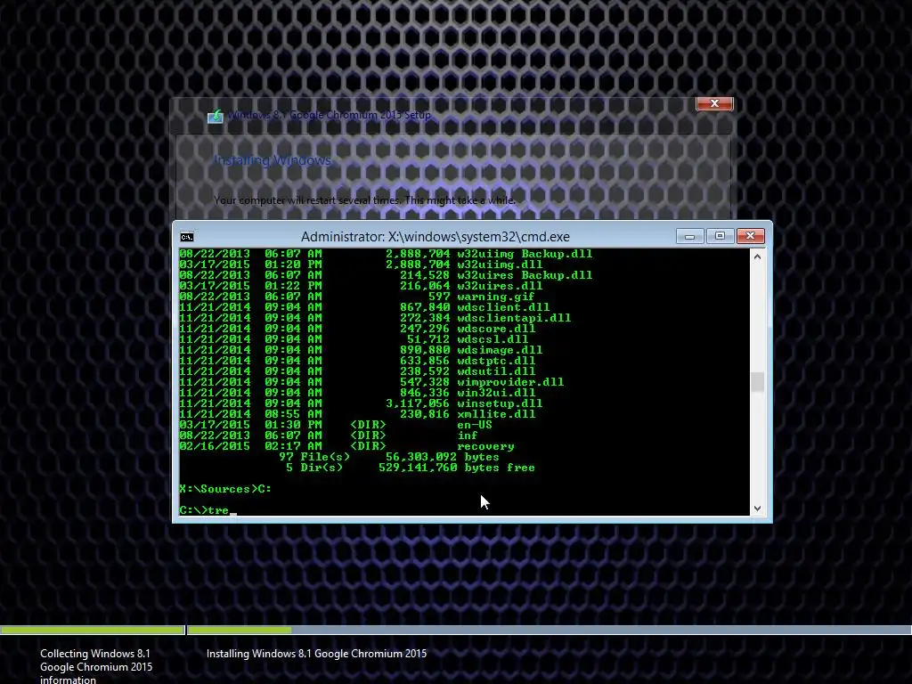Click the wdsutil.dll file line
The image size is (912, 684).
pos(357,371)
